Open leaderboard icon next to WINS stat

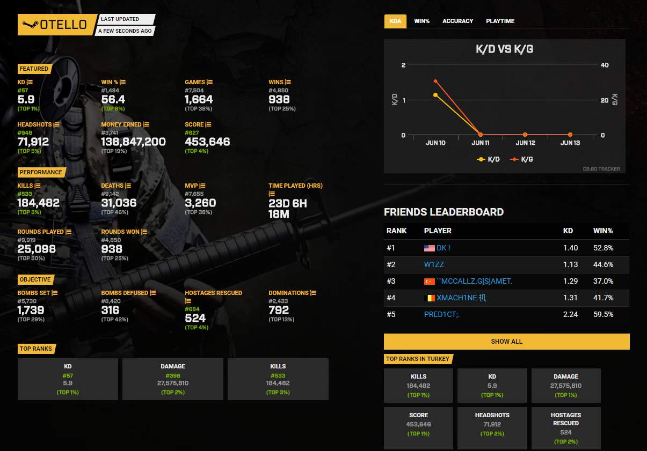click(288, 82)
